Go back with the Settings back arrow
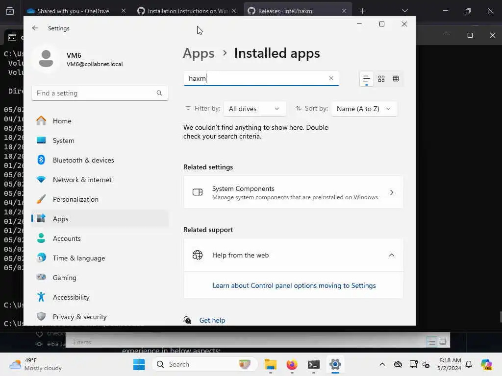This screenshot has width=502, height=376. (x=35, y=28)
